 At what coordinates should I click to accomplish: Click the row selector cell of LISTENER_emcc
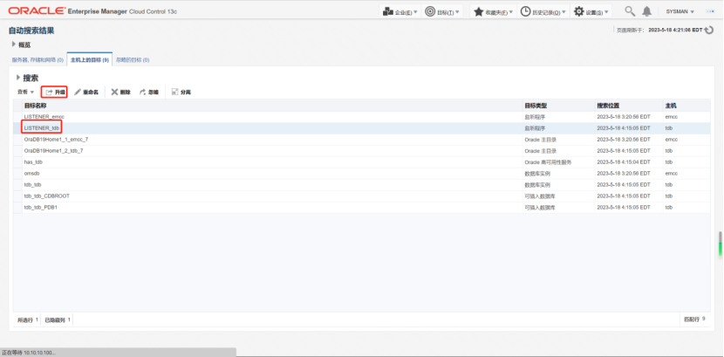pyautogui.click(x=17, y=117)
